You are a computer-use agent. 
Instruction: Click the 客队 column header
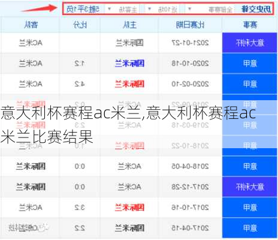(31, 25)
